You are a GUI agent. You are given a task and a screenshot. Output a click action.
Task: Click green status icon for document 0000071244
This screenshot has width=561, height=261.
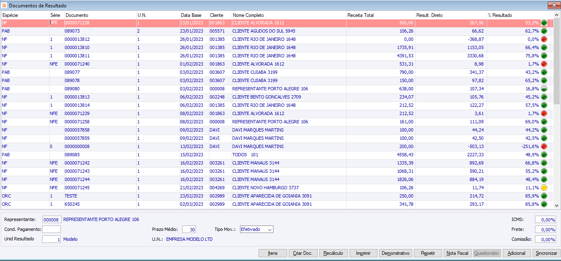544,179
